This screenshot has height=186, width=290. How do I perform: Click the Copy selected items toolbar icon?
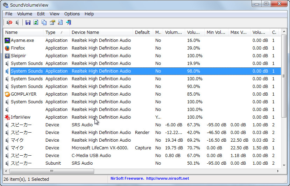tap(44, 23)
